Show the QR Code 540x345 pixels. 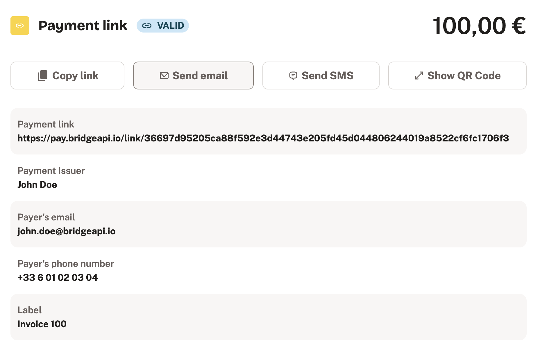(457, 76)
